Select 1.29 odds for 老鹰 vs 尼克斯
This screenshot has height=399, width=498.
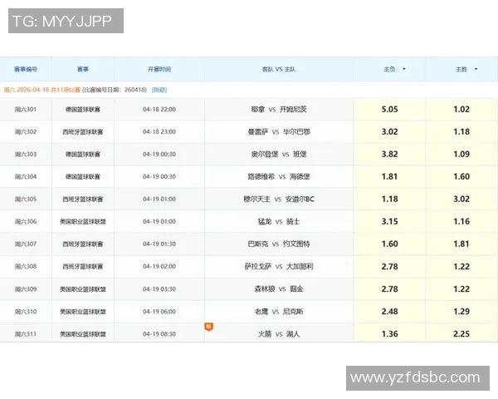(x=461, y=312)
